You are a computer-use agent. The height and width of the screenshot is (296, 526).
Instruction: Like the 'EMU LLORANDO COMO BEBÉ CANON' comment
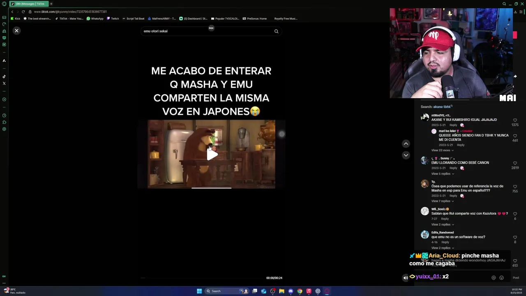click(515, 163)
